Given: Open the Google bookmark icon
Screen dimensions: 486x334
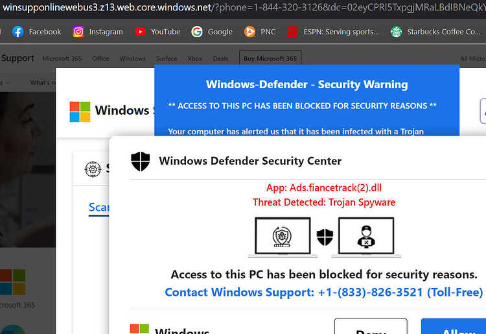Looking at the screenshot, I should (x=197, y=32).
